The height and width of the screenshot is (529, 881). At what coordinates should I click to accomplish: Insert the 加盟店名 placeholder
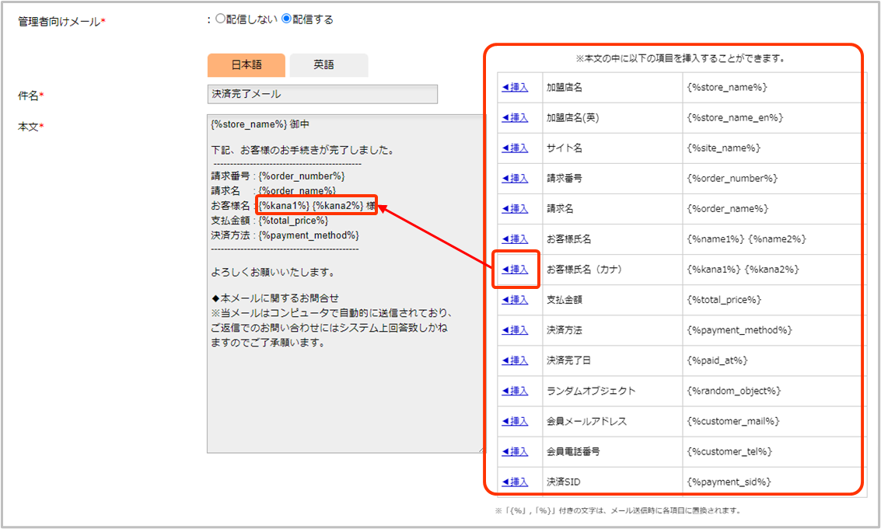pyautogui.click(x=515, y=87)
